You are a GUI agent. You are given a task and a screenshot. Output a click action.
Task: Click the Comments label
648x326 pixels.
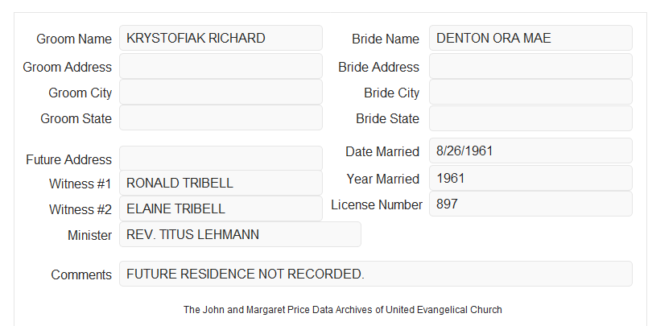pos(81,274)
